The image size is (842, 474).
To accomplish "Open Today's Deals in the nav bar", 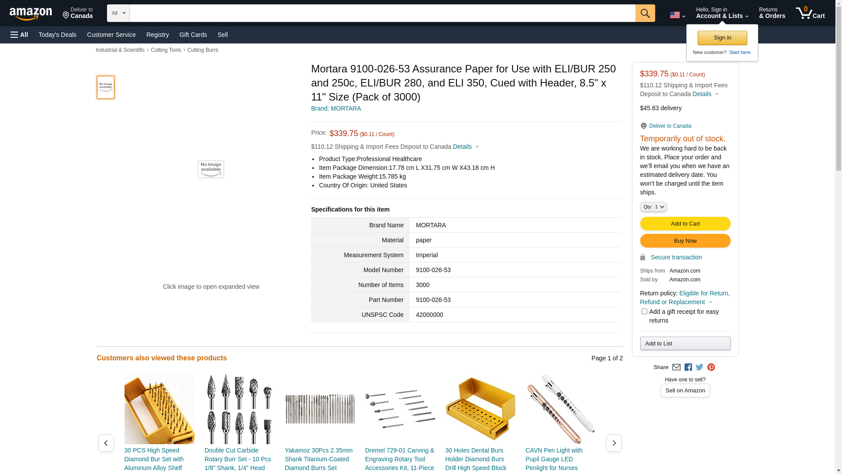I will 57,35.
